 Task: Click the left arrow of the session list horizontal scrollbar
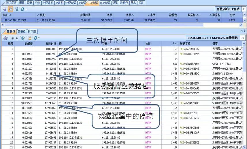pyautogui.click(x=3, y=25)
